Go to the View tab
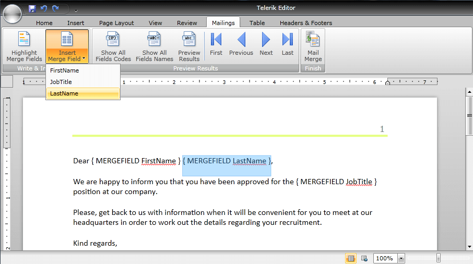This screenshot has height=264, width=473. pyautogui.click(x=156, y=23)
